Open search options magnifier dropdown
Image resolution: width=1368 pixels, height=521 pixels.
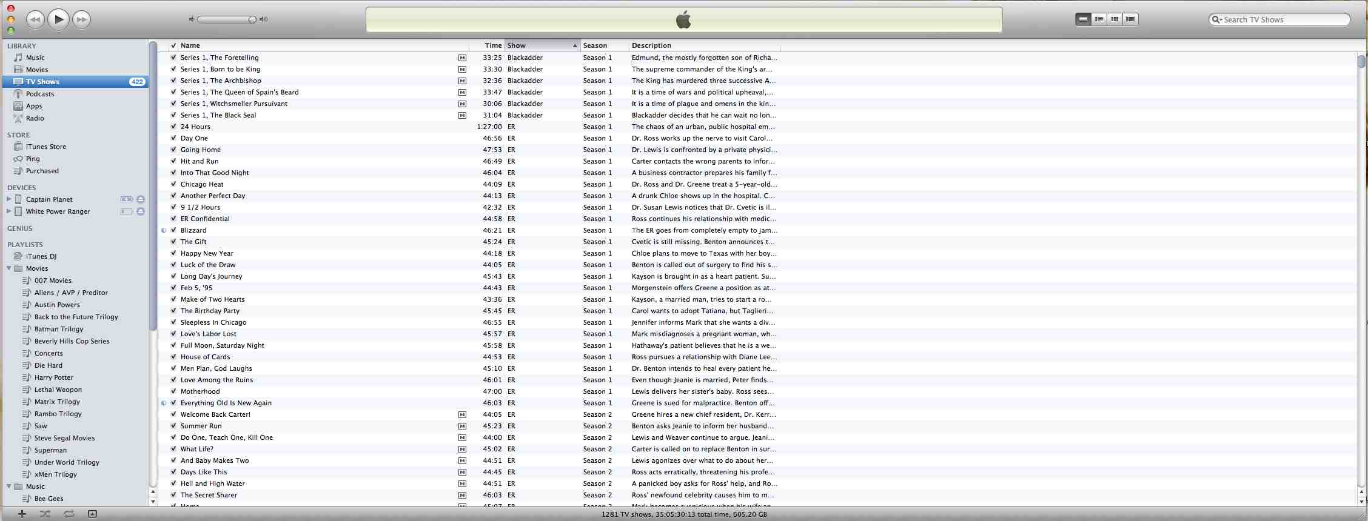click(x=1216, y=19)
